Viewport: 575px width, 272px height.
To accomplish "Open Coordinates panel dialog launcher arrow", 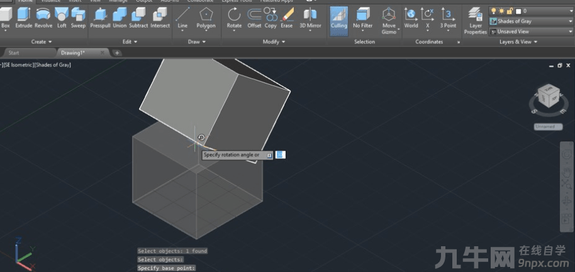I will click(459, 43).
